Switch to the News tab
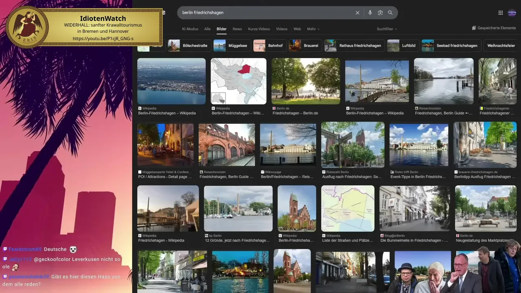The width and height of the screenshot is (521, 293). pos(237,29)
